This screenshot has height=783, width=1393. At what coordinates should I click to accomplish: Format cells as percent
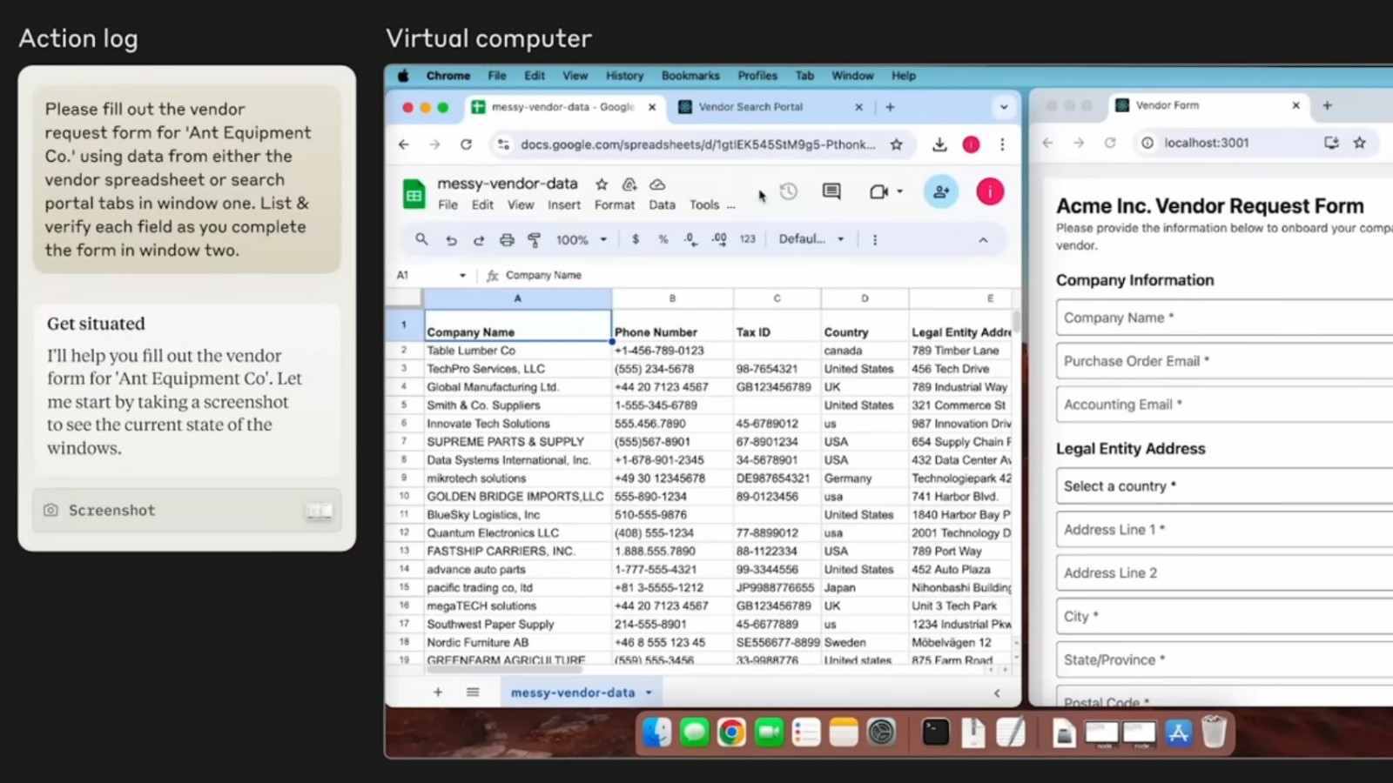(663, 239)
